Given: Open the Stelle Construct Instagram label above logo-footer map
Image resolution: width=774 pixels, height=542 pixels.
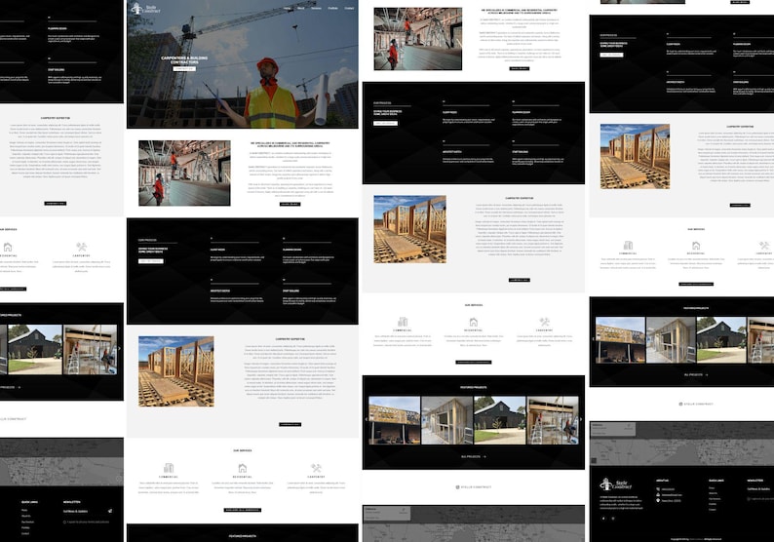Looking at the screenshot, I should 696,404.
